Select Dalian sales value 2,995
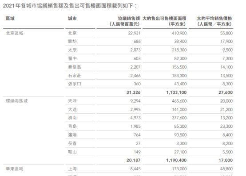Screen dimensions: 246x176 [135, 110]
